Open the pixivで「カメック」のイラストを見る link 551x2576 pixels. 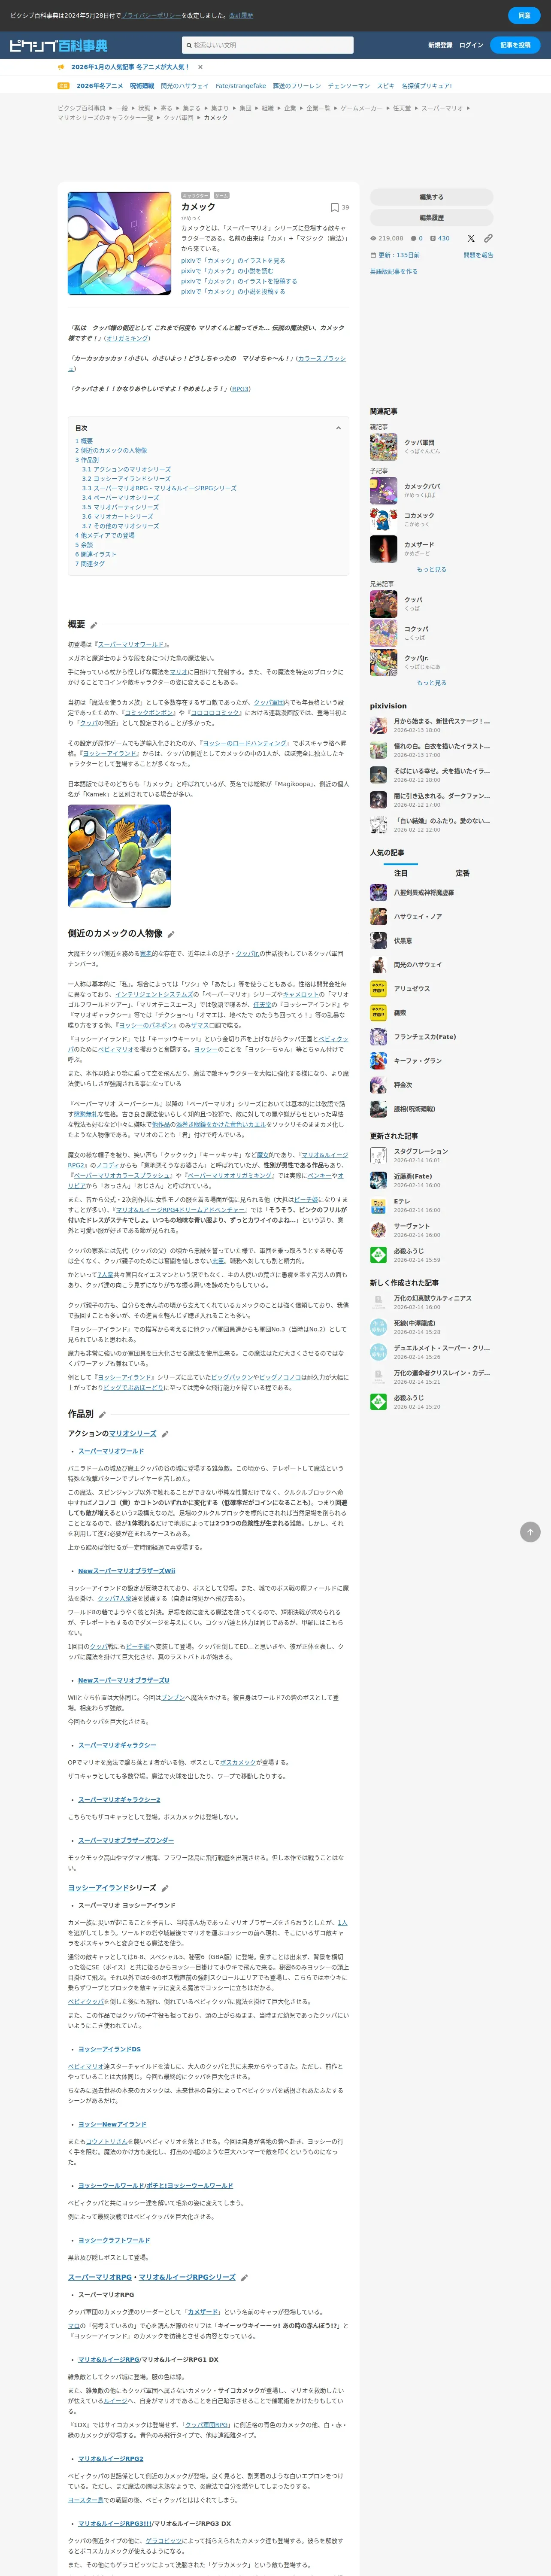[233, 260]
